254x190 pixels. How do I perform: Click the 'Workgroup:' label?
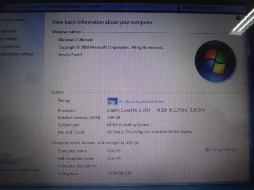click(68, 173)
